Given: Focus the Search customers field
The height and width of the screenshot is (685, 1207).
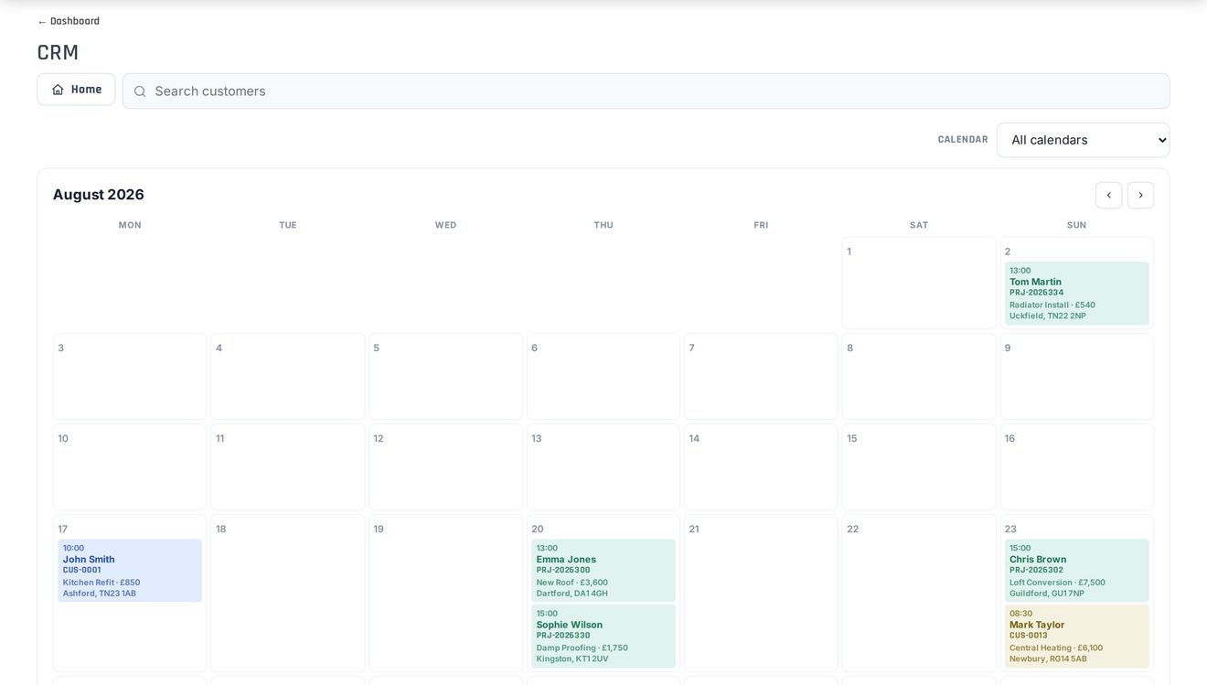Looking at the screenshot, I should tap(646, 91).
